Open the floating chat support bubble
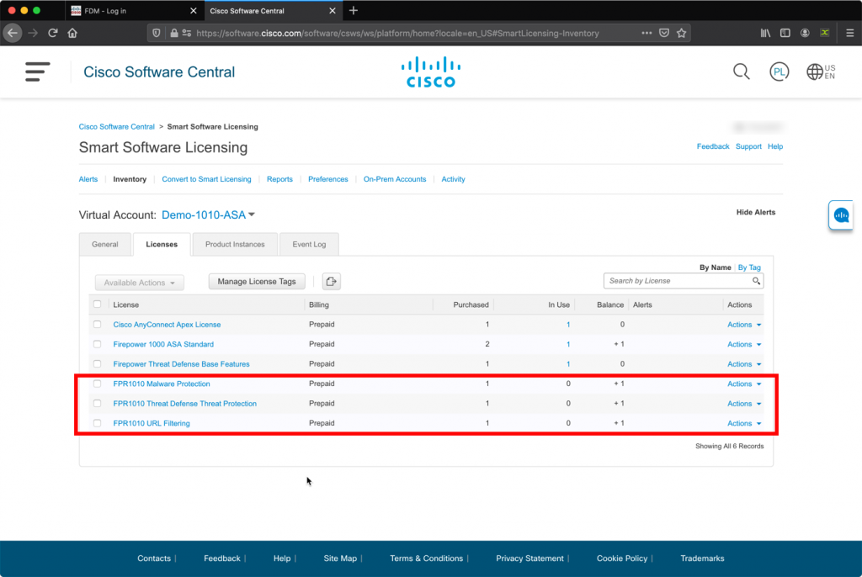Image resolution: width=862 pixels, height=577 pixels. tap(840, 215)
